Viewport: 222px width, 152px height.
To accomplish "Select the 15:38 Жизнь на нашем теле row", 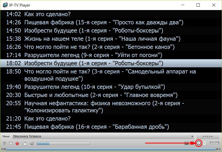I will click(111, 39).
